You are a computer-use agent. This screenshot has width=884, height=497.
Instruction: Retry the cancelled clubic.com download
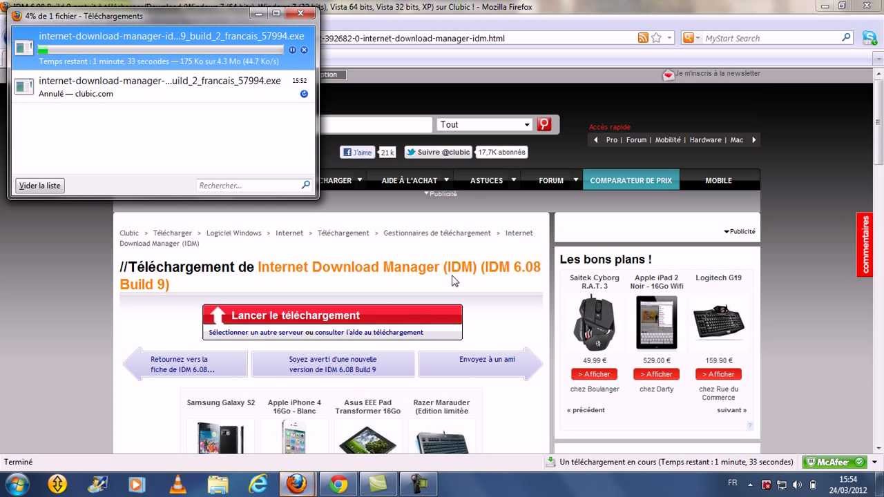[304, 93]
